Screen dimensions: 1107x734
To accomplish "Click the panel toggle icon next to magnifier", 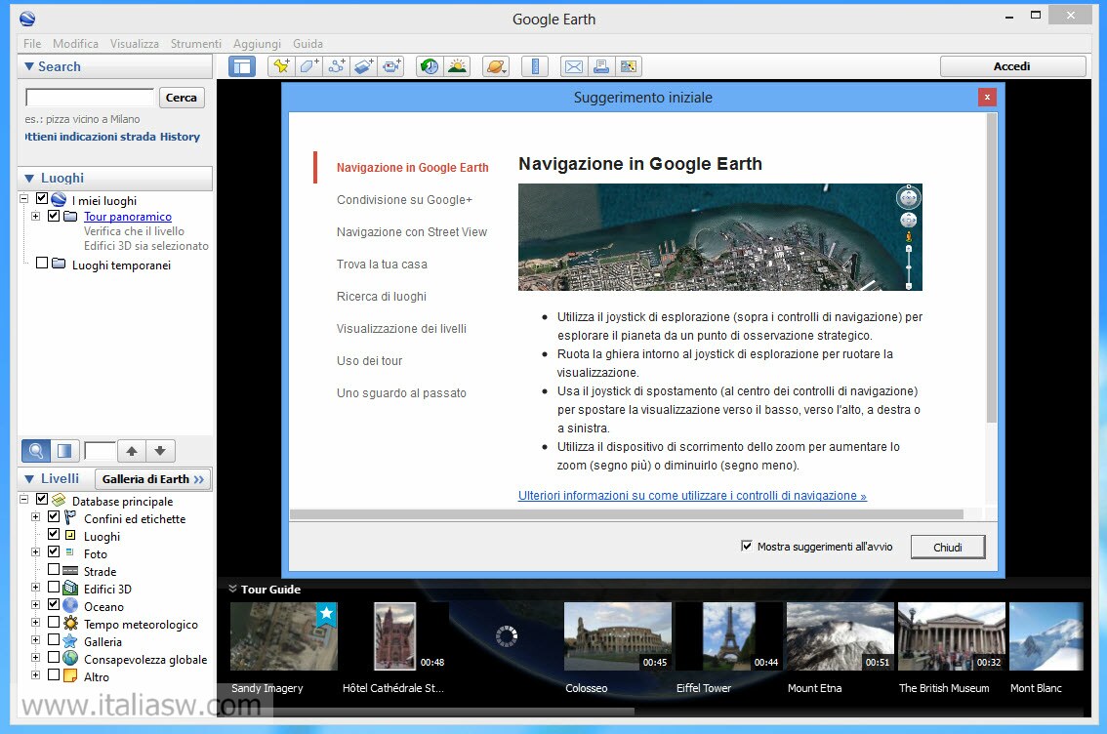I will [x=64, y=450].
